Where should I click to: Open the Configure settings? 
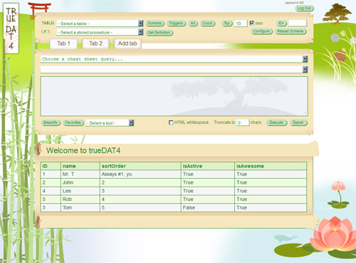click(x=262, y=31)
